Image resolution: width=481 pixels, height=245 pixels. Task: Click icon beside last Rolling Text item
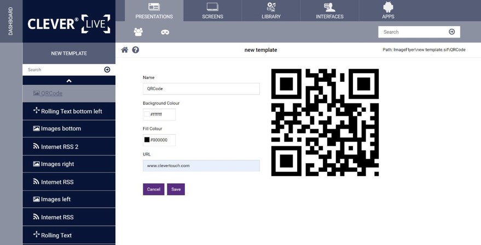tap(37, 234)
